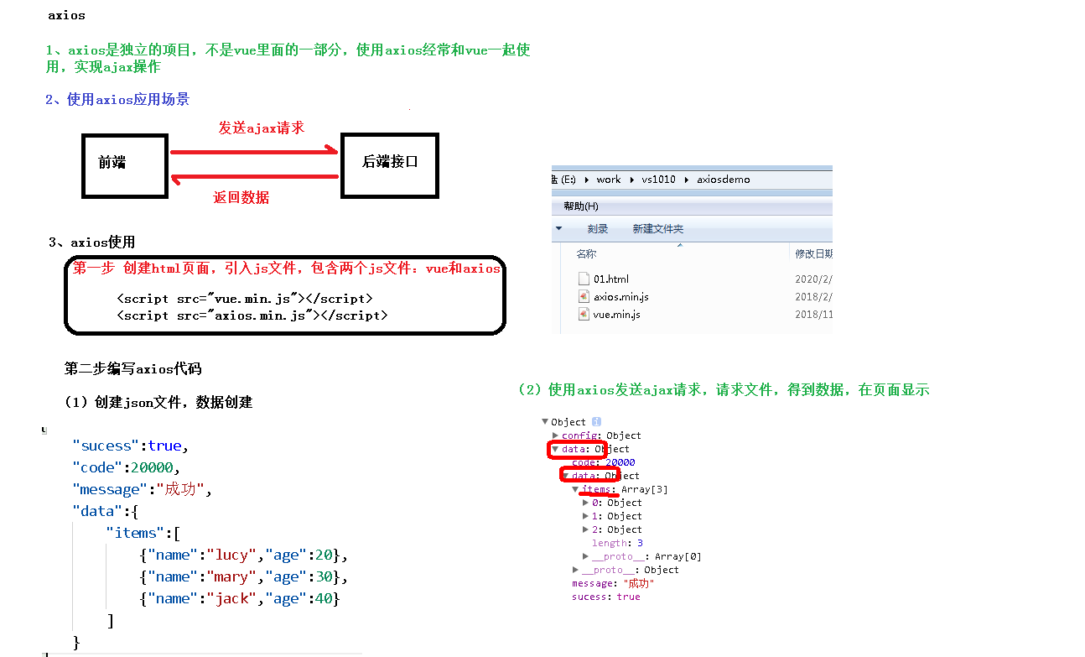
Task: Collapse the data node above code: 20000
Action: (x=555, y=449)
